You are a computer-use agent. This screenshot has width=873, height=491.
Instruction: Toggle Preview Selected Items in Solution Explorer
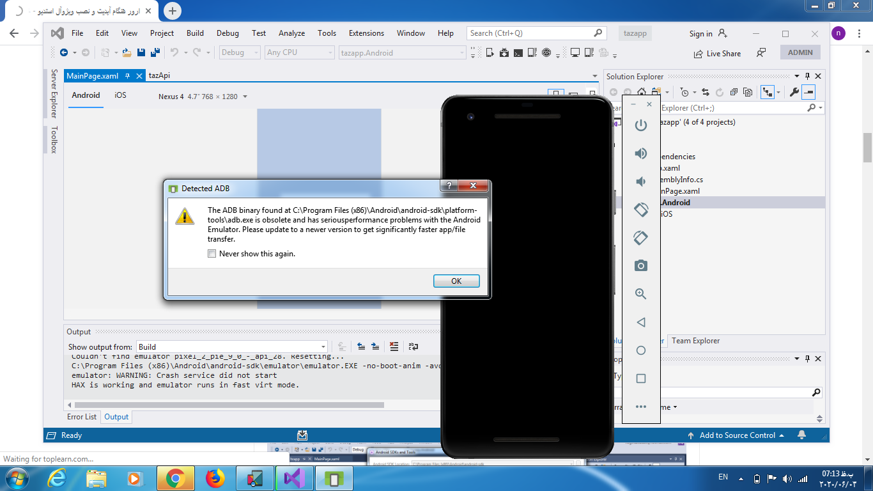[x=808, y=92]
